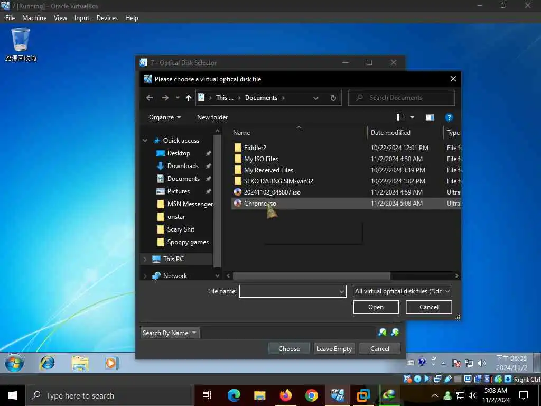Click the Task View taskbar button
The height and width of the screenshot is (406, 541).
(207, 395)
